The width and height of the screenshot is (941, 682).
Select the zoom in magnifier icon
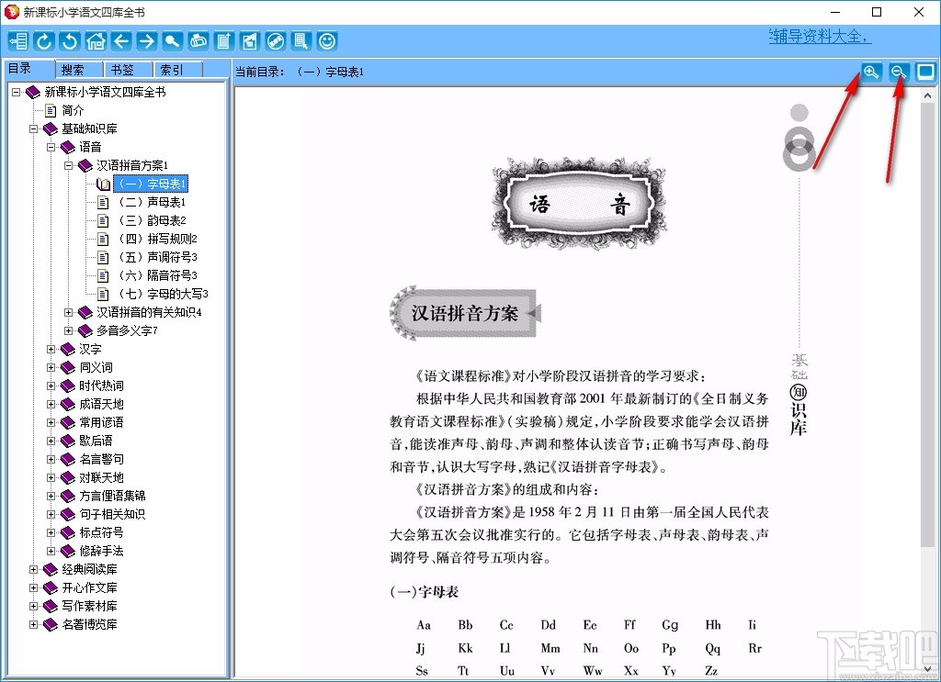pyautogui.click(x=870, y=72)
